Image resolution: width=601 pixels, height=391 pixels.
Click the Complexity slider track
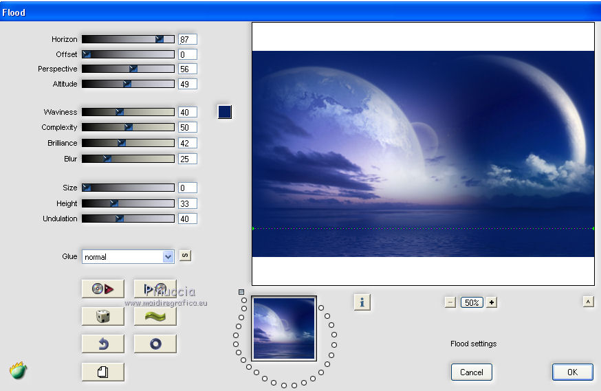tap(128, 127)
